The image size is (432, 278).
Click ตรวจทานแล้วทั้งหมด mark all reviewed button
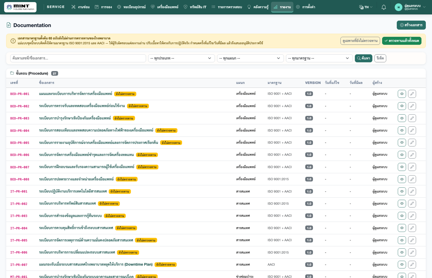[402, 41]
